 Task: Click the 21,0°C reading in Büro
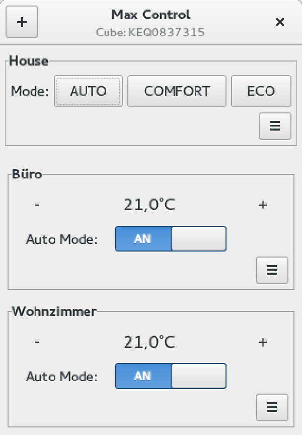(x=149, y=205)
